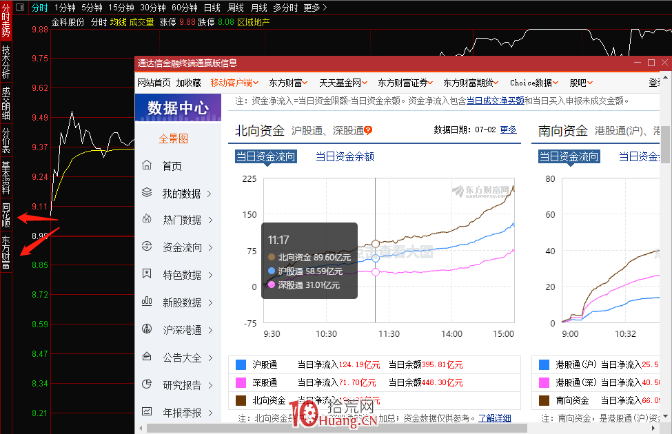
Task: Switch to the 1分钟 period tab
Action: 65,8
